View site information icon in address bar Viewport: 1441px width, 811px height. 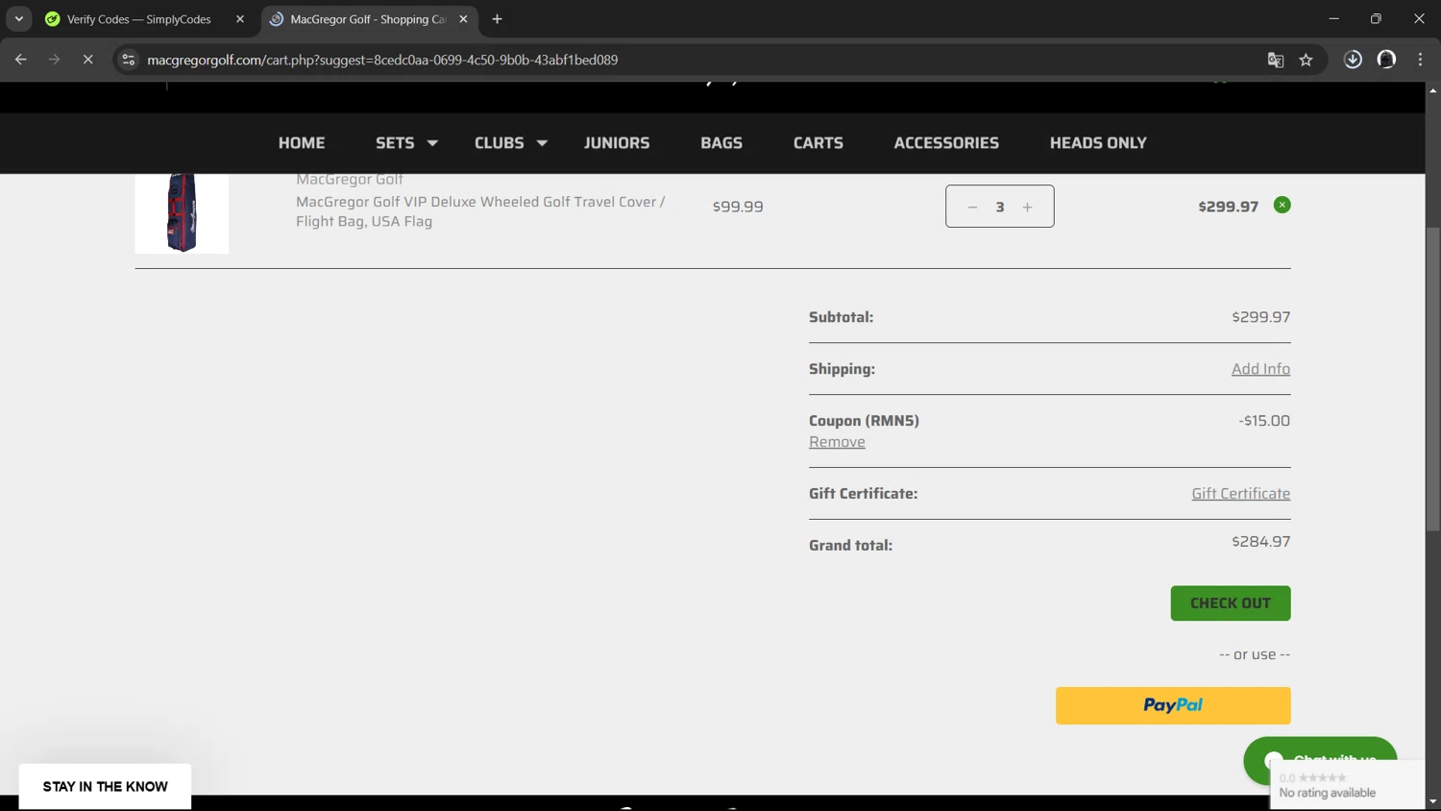click(128, 60)
